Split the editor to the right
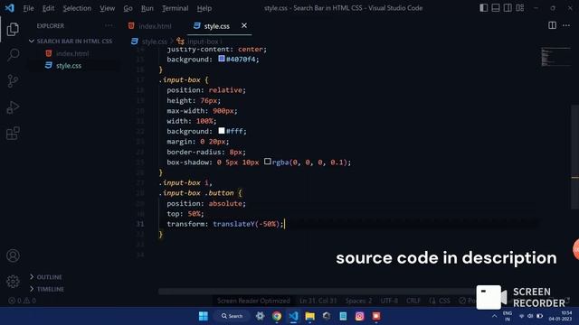 point(552,25)
